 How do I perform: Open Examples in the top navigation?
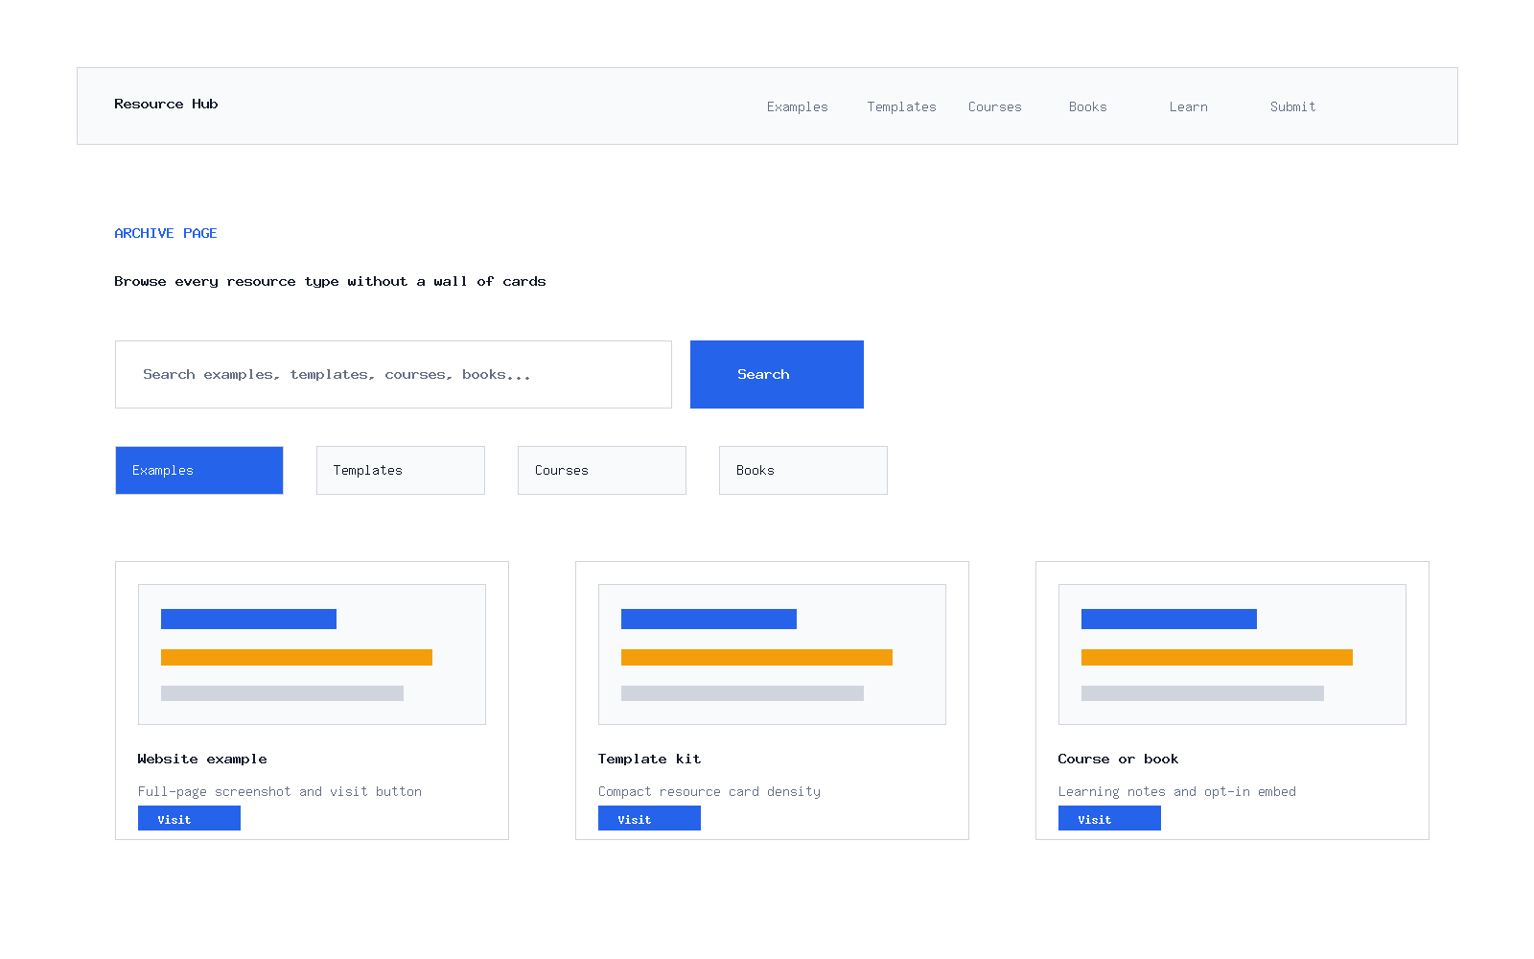click(797, 106)
